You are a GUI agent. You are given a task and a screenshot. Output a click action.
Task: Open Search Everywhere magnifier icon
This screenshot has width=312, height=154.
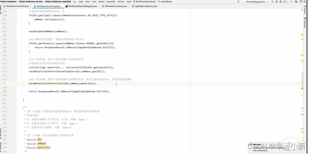tap(305, 2)
